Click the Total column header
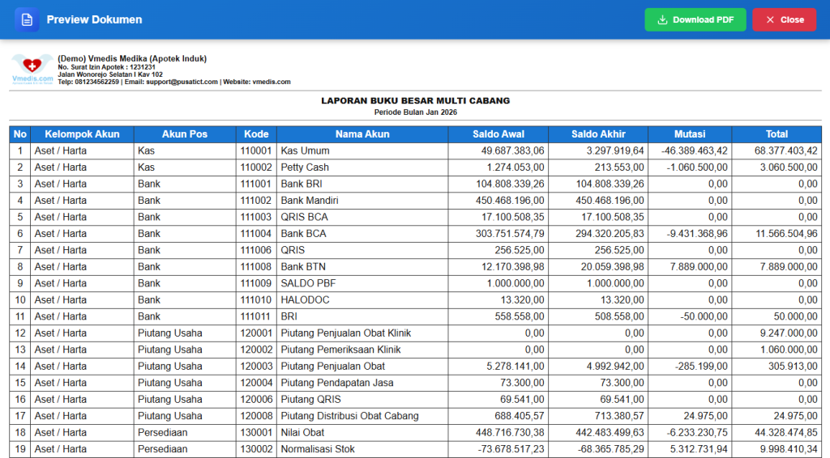 click(x=777, y=134)
